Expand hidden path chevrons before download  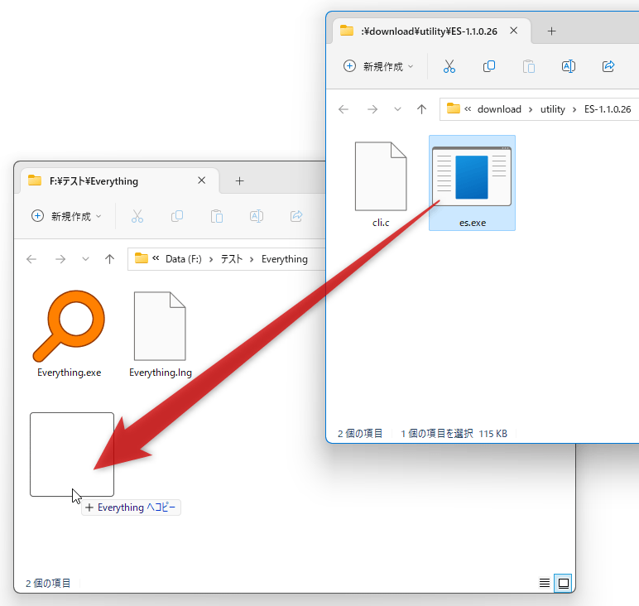click(468, 108)
